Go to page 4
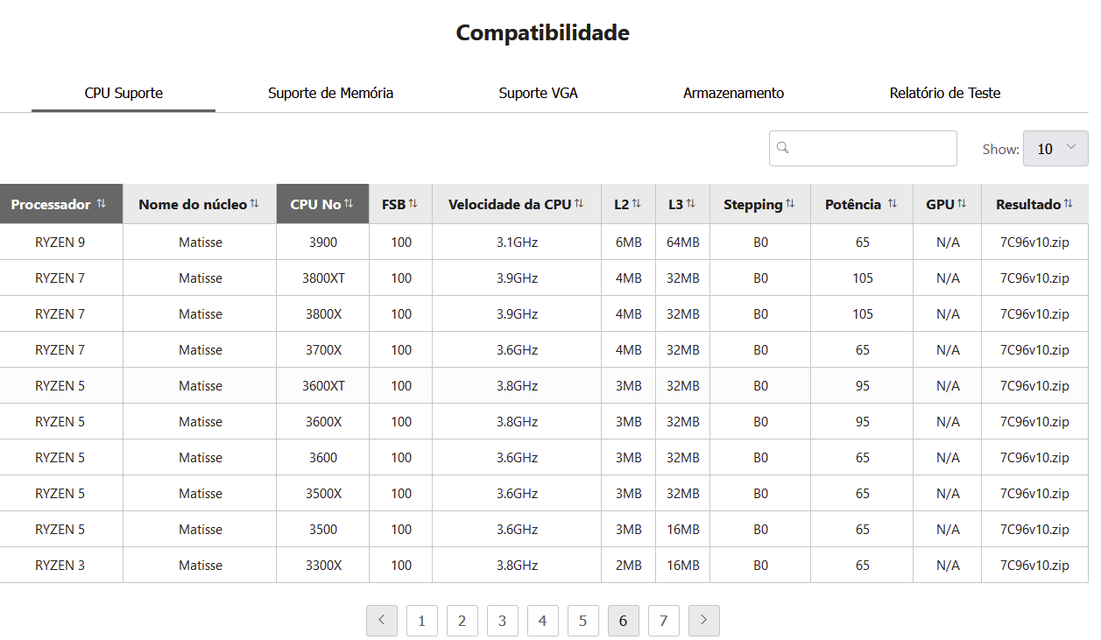1101x640 pixels. [543, 621]
